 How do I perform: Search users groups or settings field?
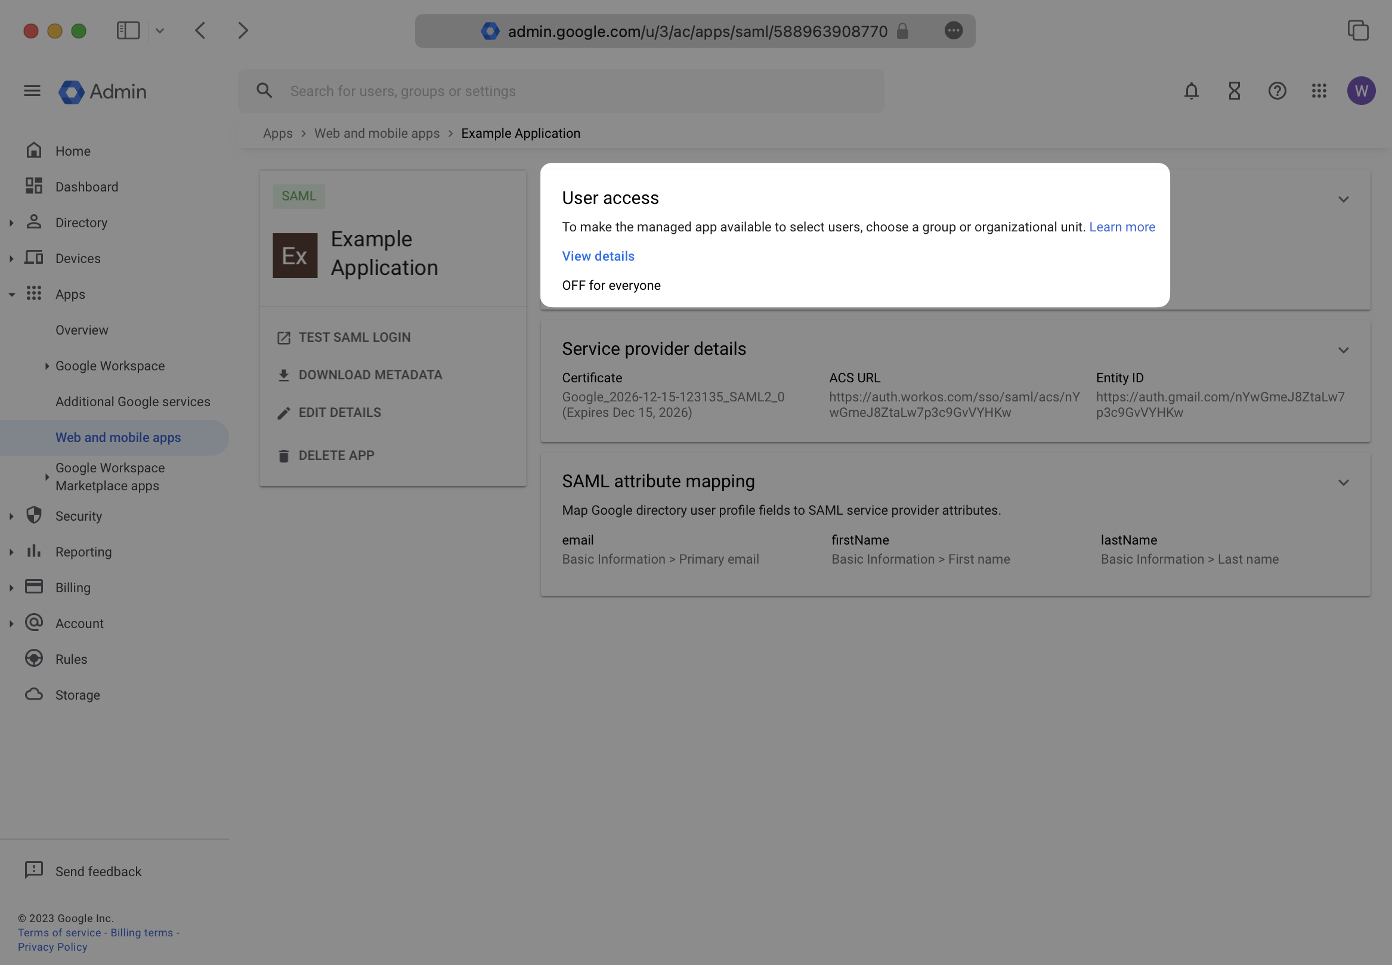coord(561,91)
